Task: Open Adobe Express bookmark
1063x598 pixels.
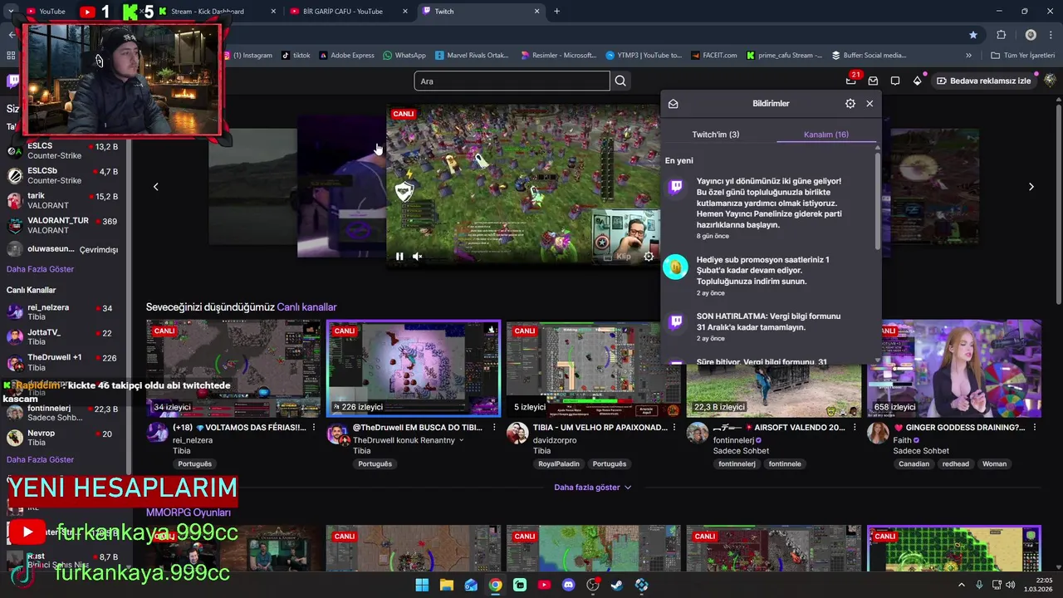Action: [x=345, y=56]
